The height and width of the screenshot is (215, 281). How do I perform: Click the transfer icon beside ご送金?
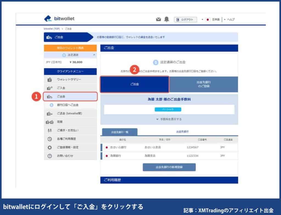[50, 114]
